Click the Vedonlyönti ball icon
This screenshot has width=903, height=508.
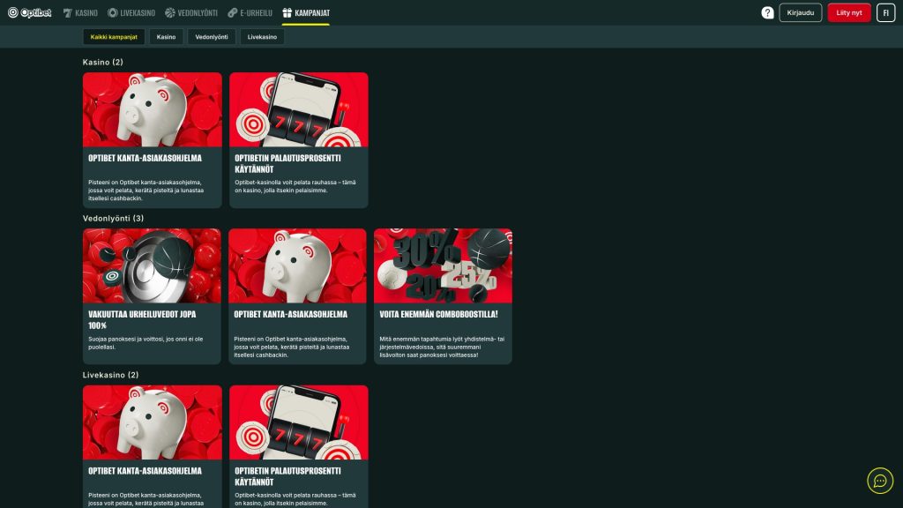tap(170, 12)
